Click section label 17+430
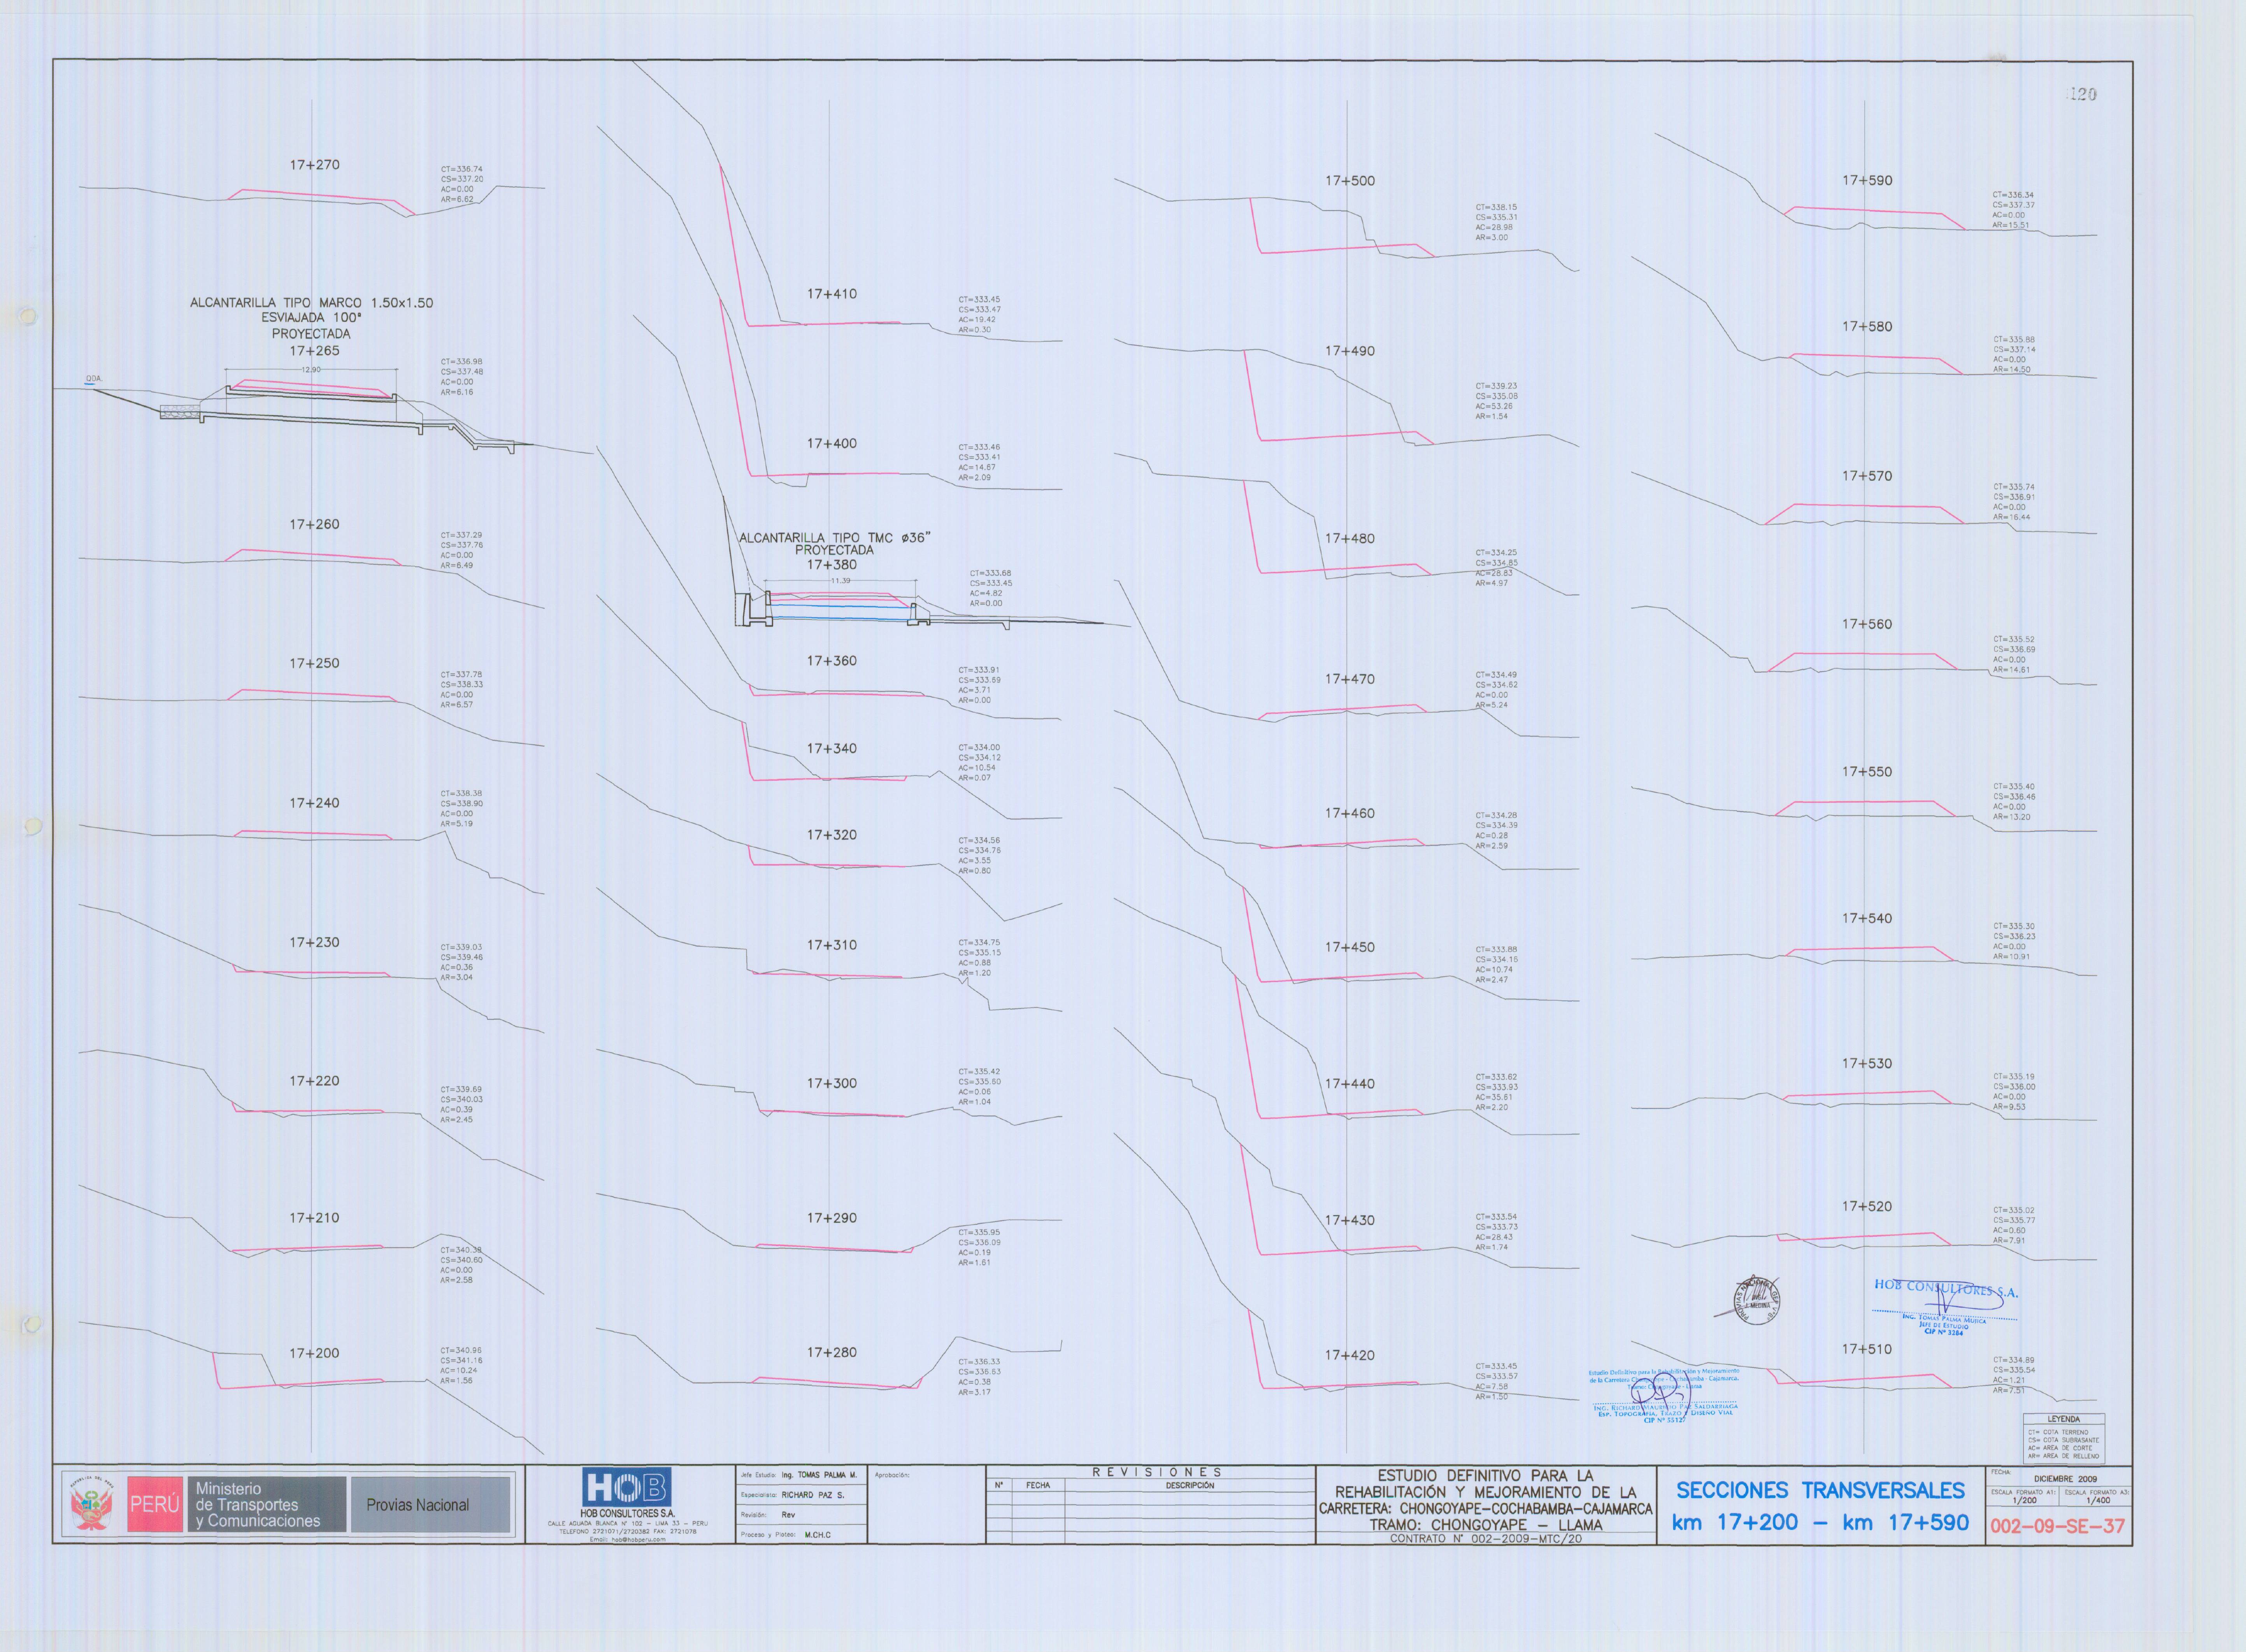This screenshot has width=2246, height=1652. [x=1350, y=1221]
